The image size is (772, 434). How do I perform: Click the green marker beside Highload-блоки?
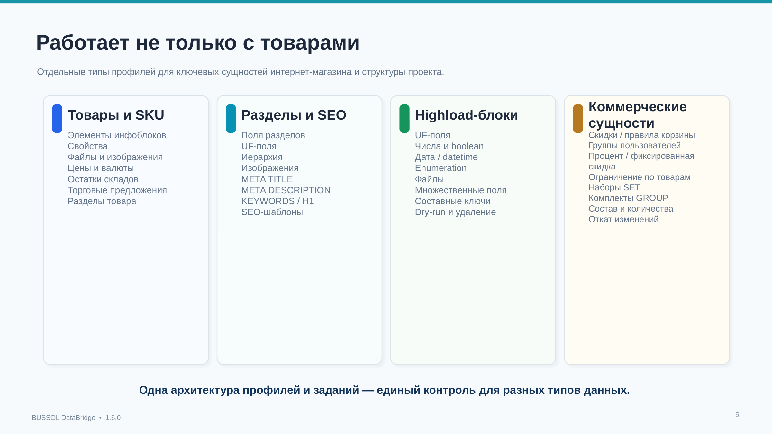tap(404, 118)
